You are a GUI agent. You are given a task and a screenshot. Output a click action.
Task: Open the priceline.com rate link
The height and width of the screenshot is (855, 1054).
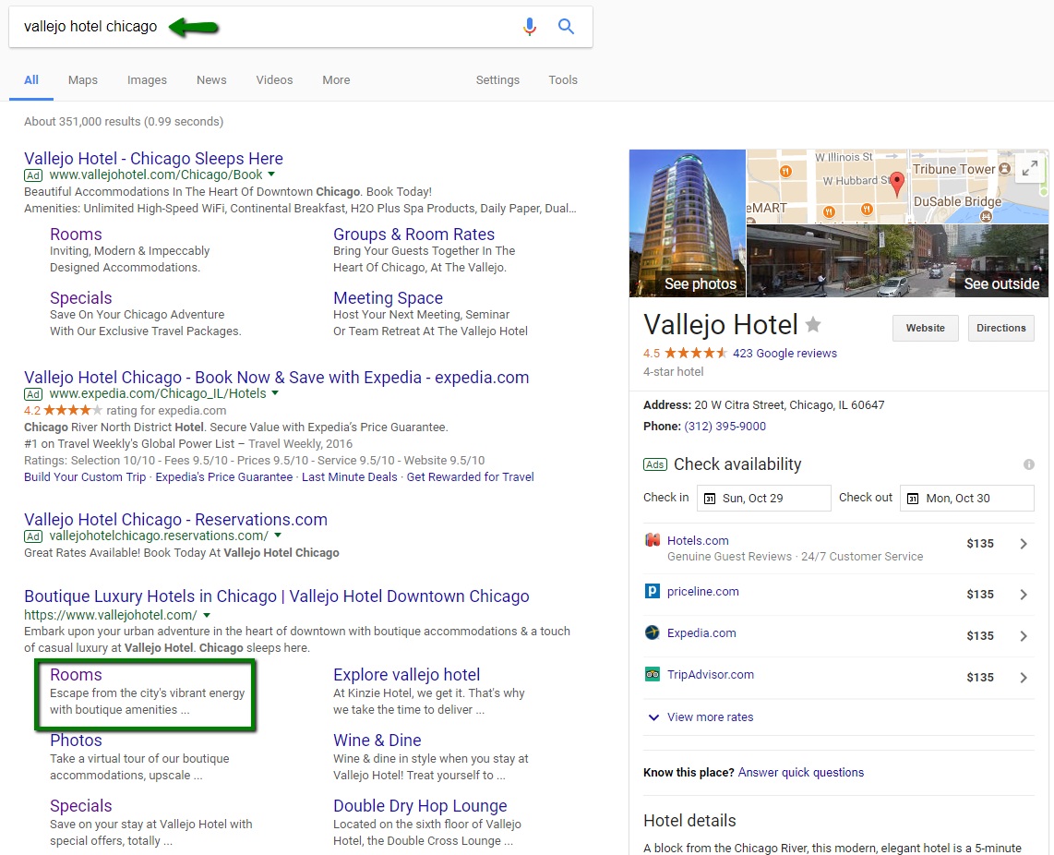click(702, 591)
